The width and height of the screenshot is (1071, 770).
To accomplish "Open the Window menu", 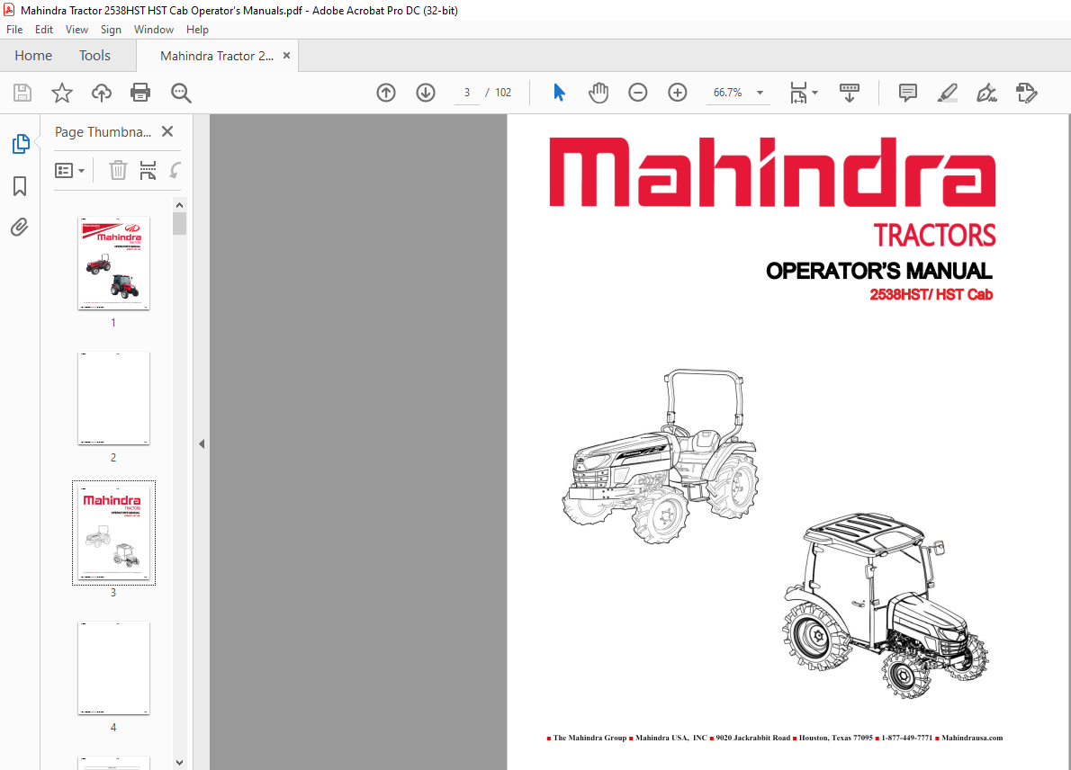I will click(x=154, y=30).
